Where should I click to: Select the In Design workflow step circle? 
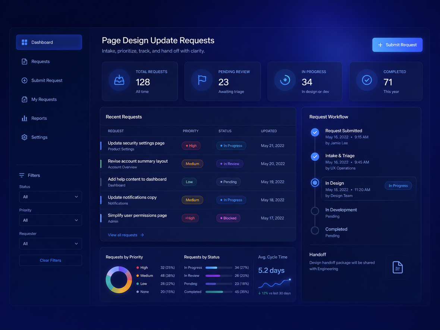[315, 183]
